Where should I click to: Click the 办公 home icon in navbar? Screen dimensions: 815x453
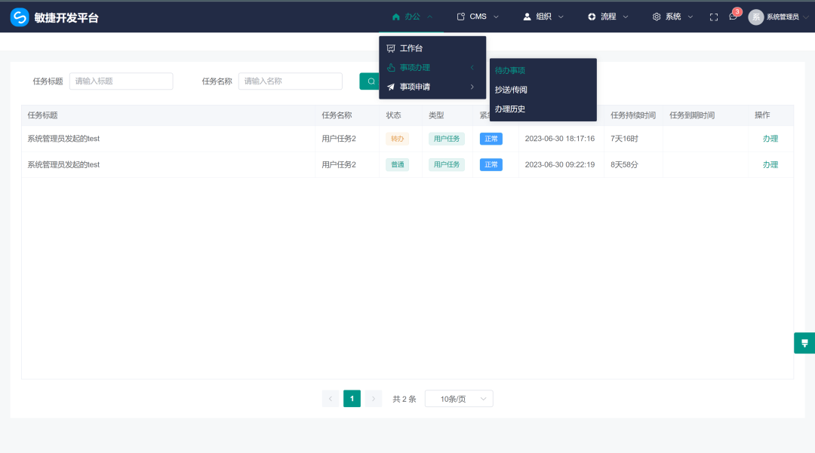[x=396, y=16]
